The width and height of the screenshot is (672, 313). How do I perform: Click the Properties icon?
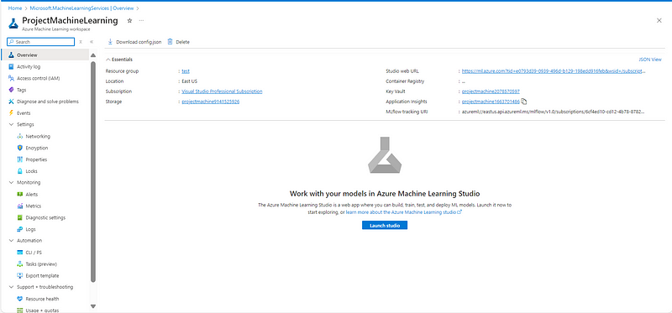point(19,159)
